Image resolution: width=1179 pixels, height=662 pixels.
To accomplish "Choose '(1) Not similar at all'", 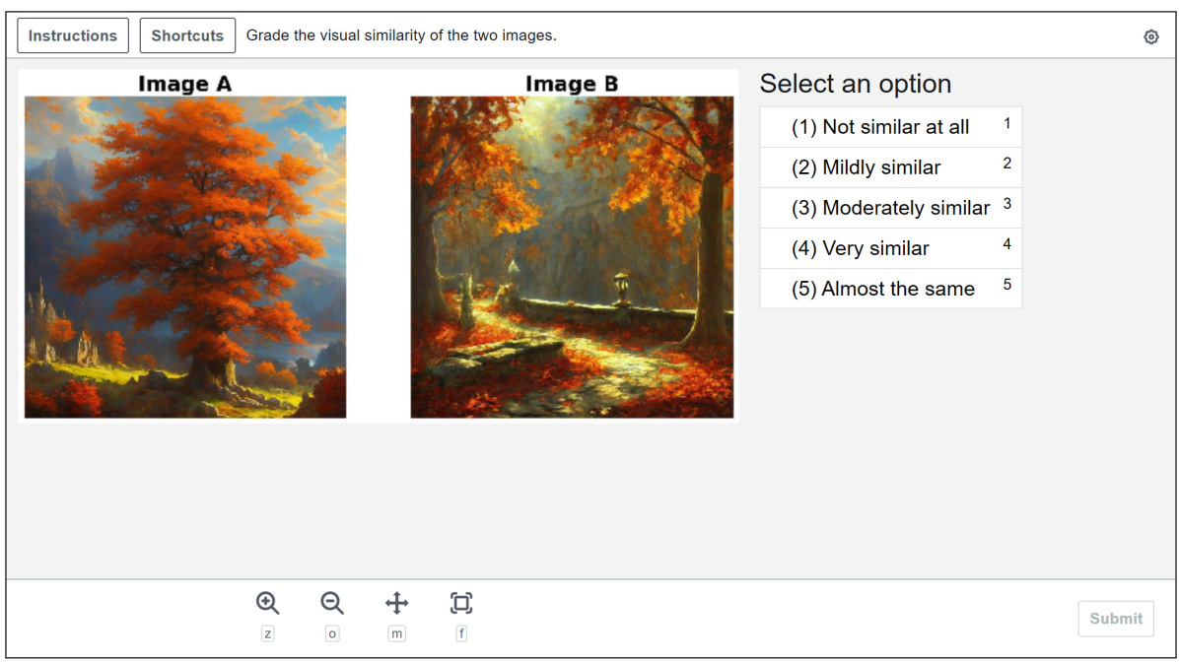I will point(890,127).
